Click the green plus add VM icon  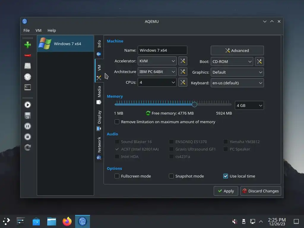(x=28, y=45)
